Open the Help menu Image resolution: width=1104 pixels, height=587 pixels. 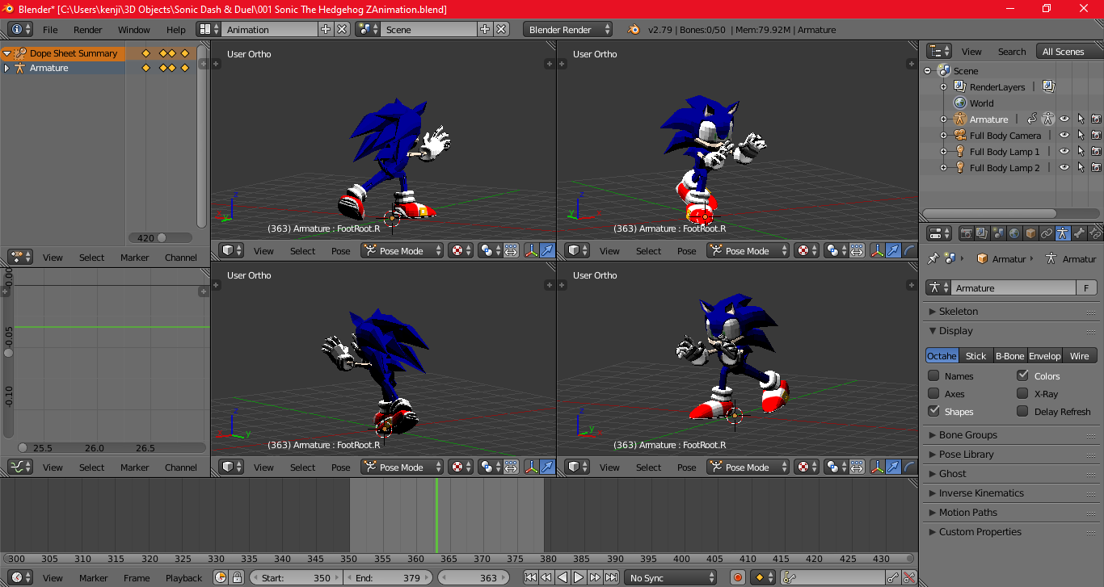(x=175, y=30)
